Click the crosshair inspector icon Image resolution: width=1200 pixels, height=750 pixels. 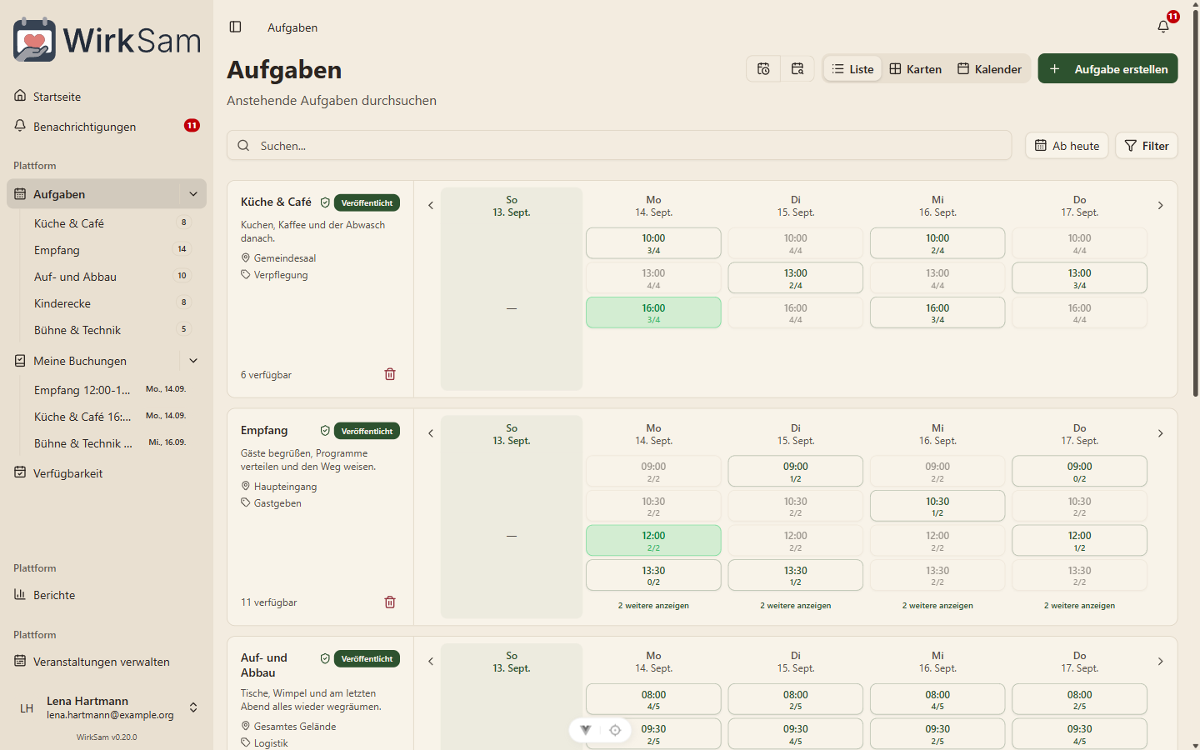coord(615,730)
